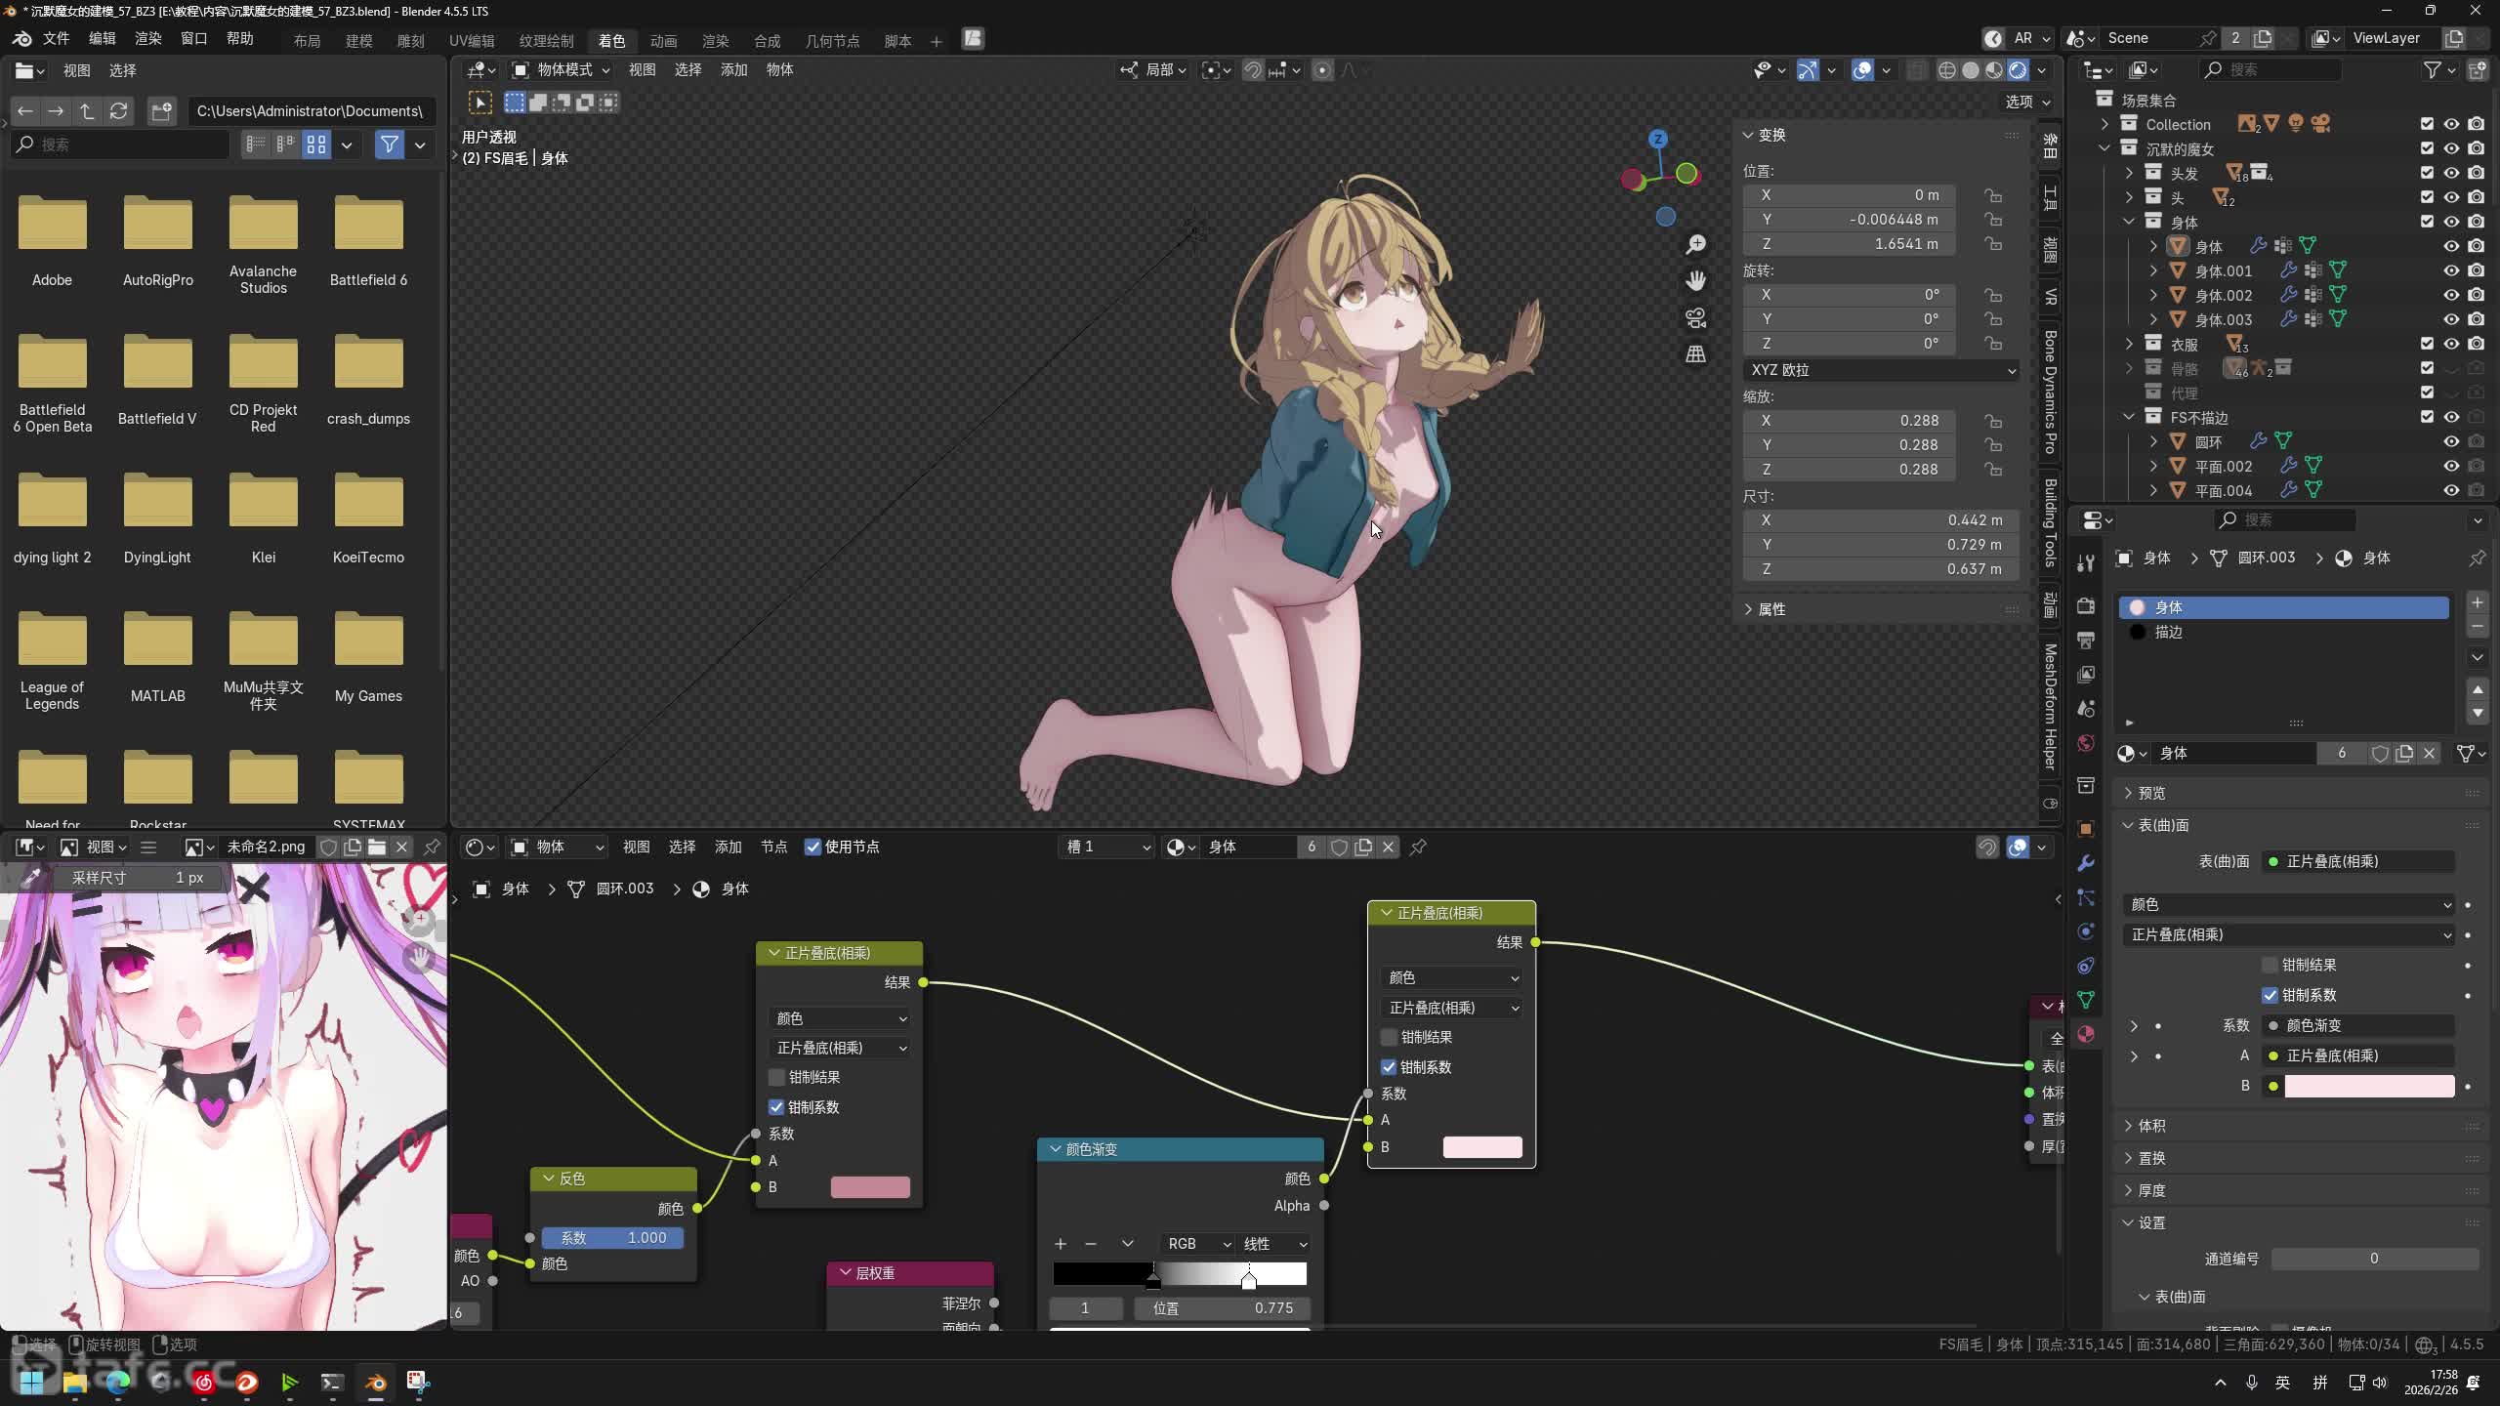Click the zoom magnifier viewport gizmo
The image size is (2500, 1406).
(1696, 244)
